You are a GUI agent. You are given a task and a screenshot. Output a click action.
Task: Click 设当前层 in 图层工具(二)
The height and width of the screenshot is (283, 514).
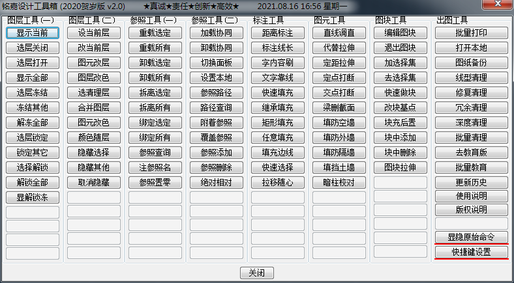pyautogui.click(x=94, y=33)
